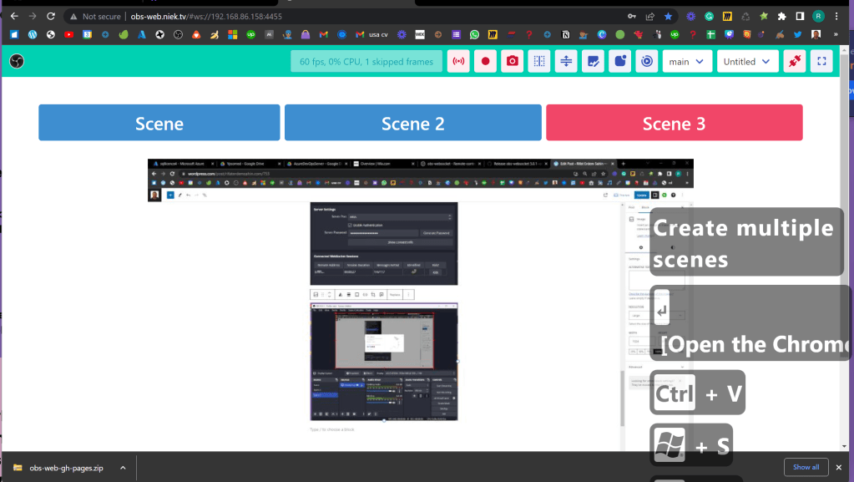Click the picture-with-pencil icon in the OBS toolbar
Image resolution: width=854 pixels, height=482 pixels.
[593, 62]
